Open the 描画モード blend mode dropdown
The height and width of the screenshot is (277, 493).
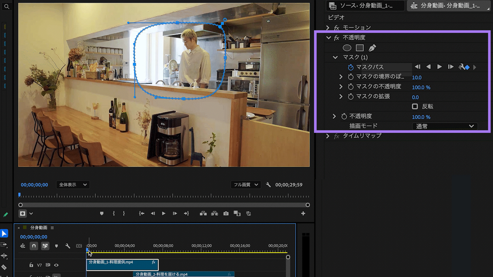(445, 126)
